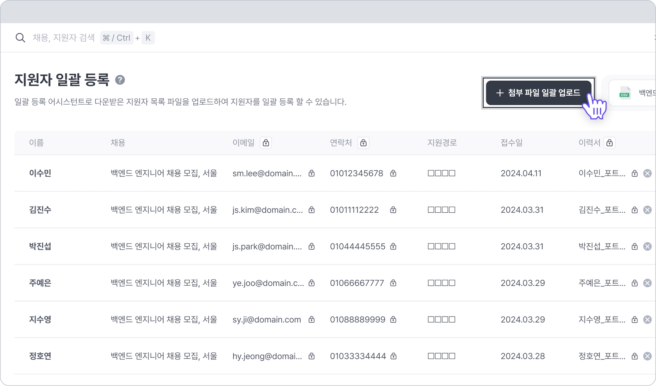
Task: Click email lock icon in 이수민 row
Action: tap(311, 173)
